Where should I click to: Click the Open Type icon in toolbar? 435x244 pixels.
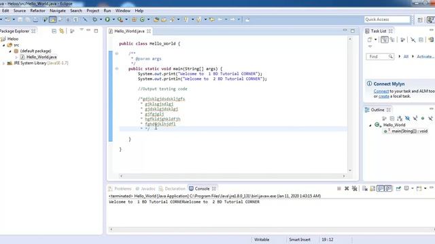coord(156,20)
